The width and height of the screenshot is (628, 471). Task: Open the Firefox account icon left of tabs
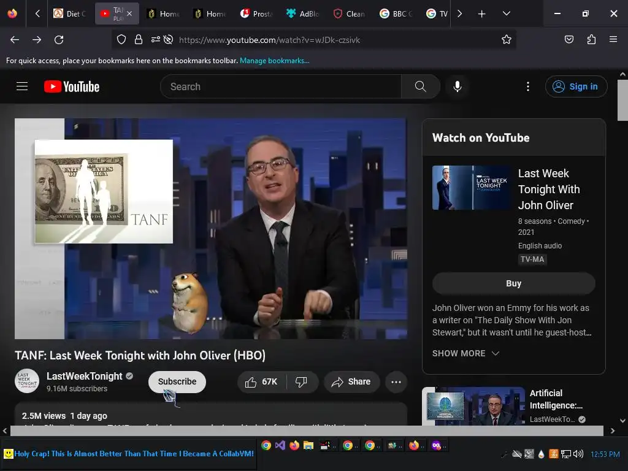coord(12,13)
